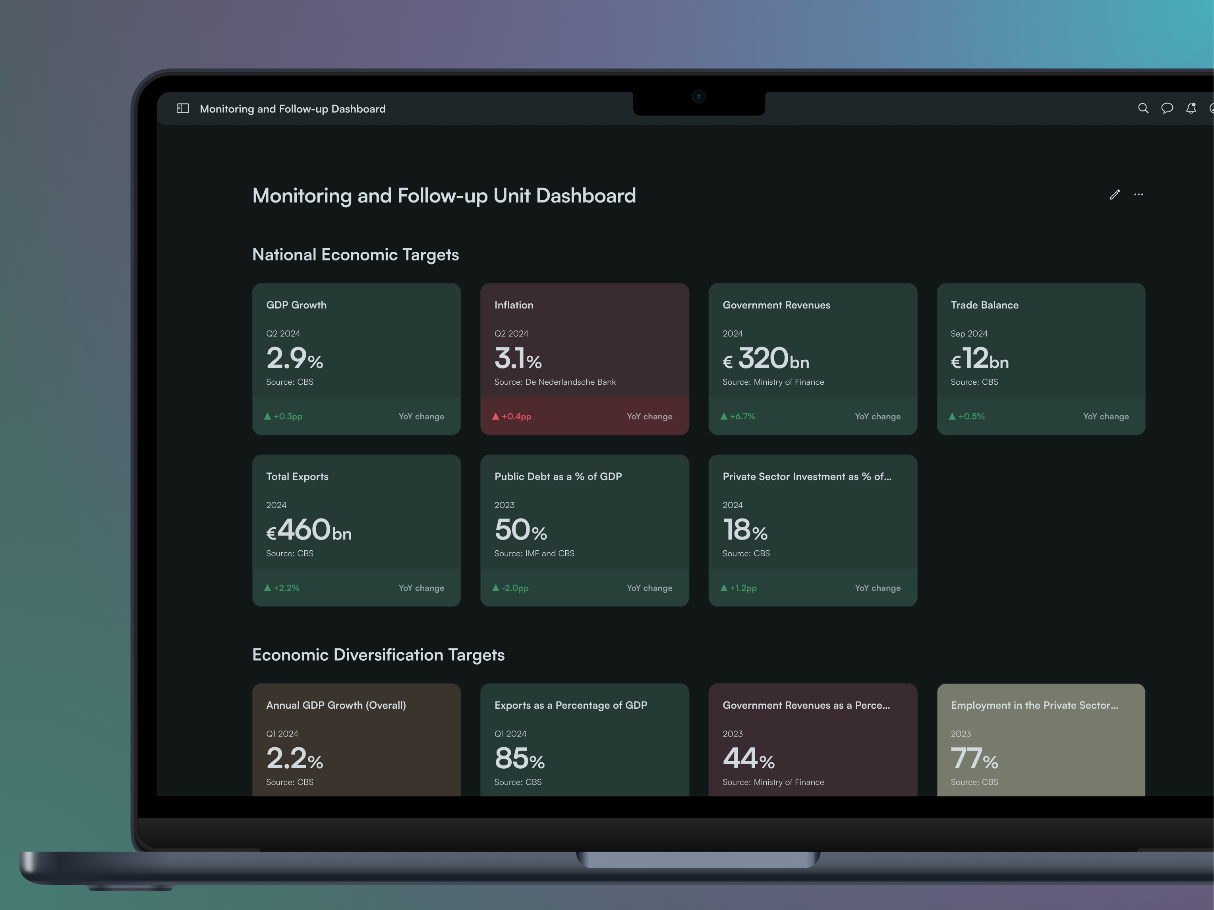Select the Public Debt percentage card
The height and width of the screenshot is (910, 1214).
point(584,530)
